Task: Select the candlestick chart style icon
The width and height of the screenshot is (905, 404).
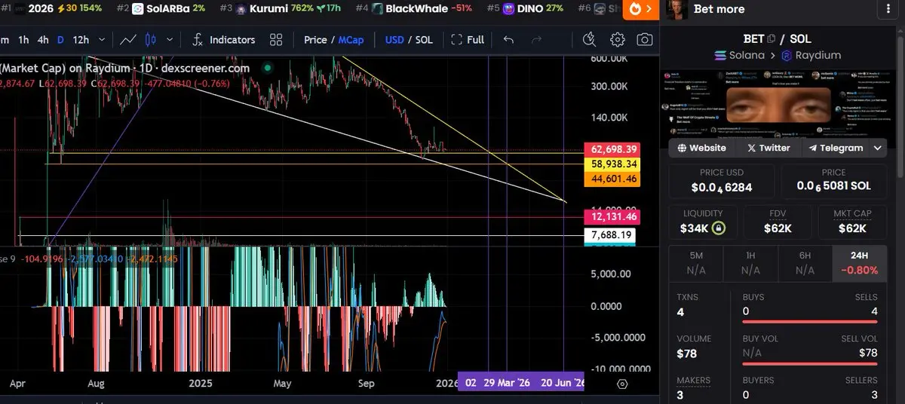Action: [150, 40]
